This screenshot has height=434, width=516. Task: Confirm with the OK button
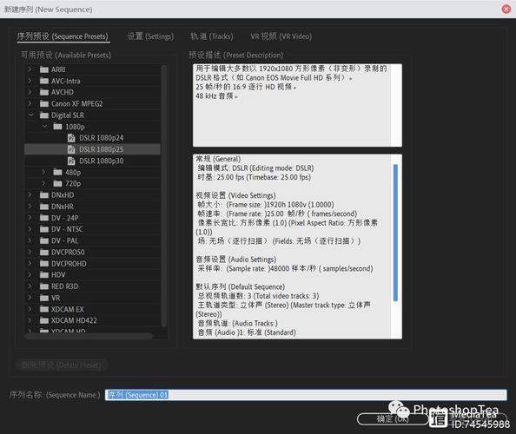pos(393,419)
